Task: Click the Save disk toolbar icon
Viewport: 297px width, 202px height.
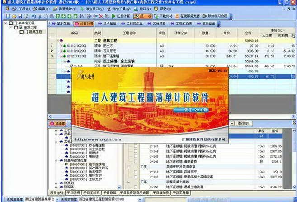Action: 20,16
